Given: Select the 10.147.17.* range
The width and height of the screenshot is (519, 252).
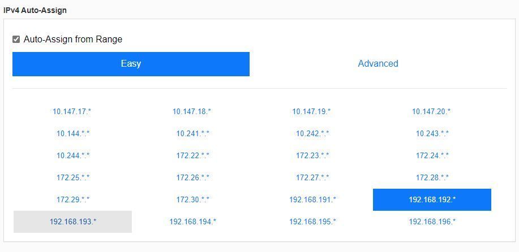Looking at the screenshot, I should (x=72, y=112).
